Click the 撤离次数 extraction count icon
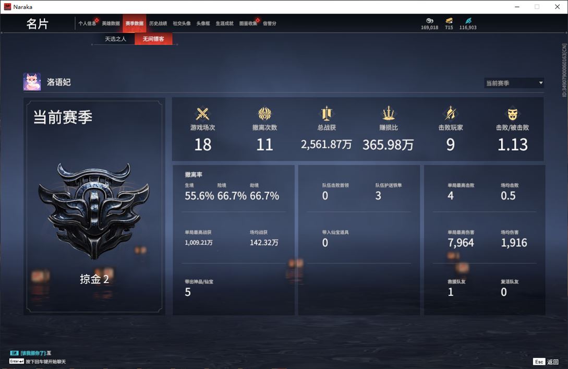Screen dimensions: 568x369 point(265,113)
